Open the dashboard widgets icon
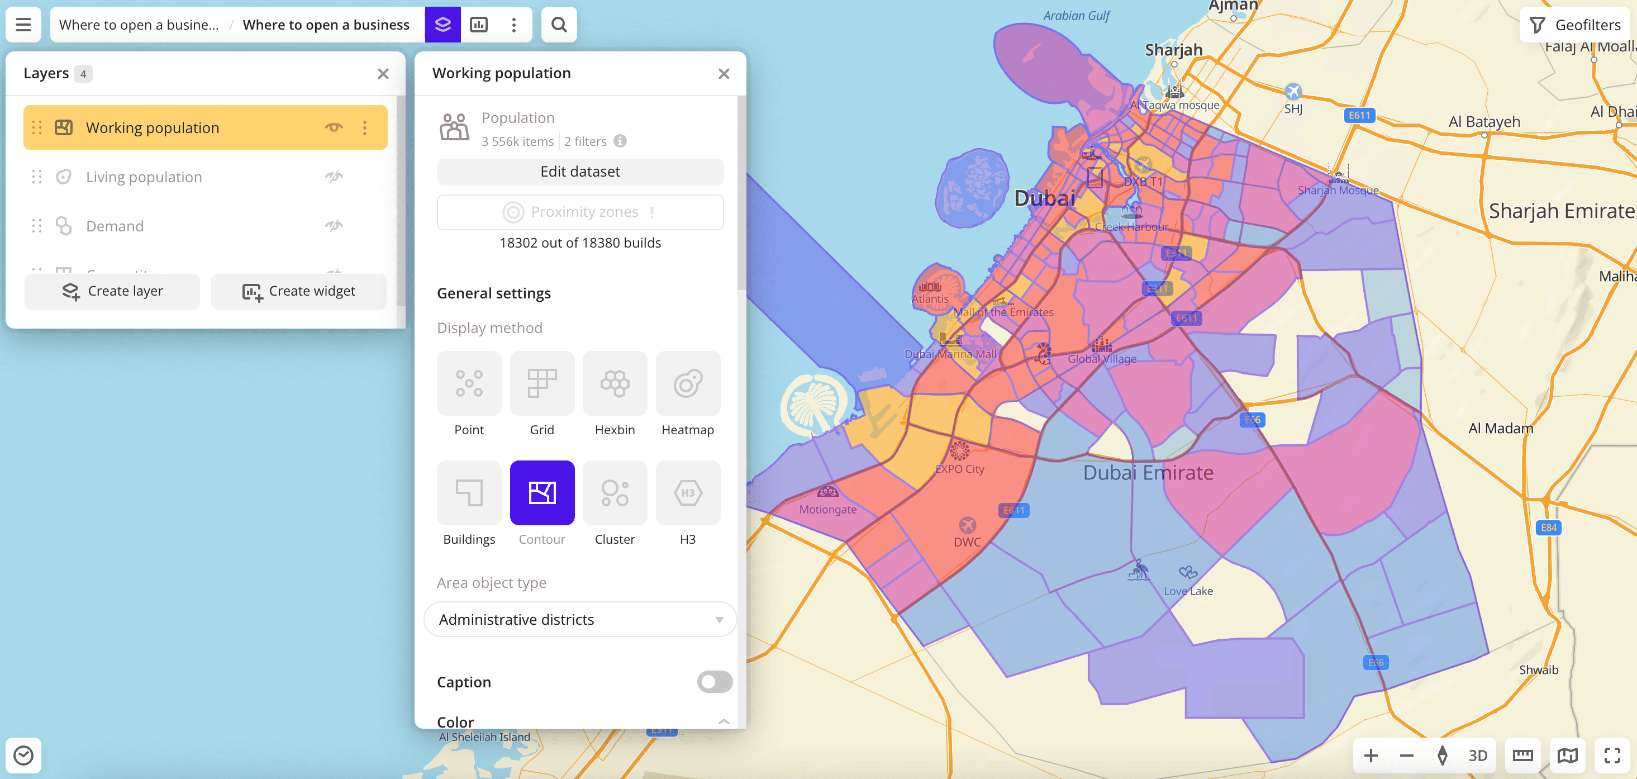Screen dimensions: 1637x779 [478, 25]
